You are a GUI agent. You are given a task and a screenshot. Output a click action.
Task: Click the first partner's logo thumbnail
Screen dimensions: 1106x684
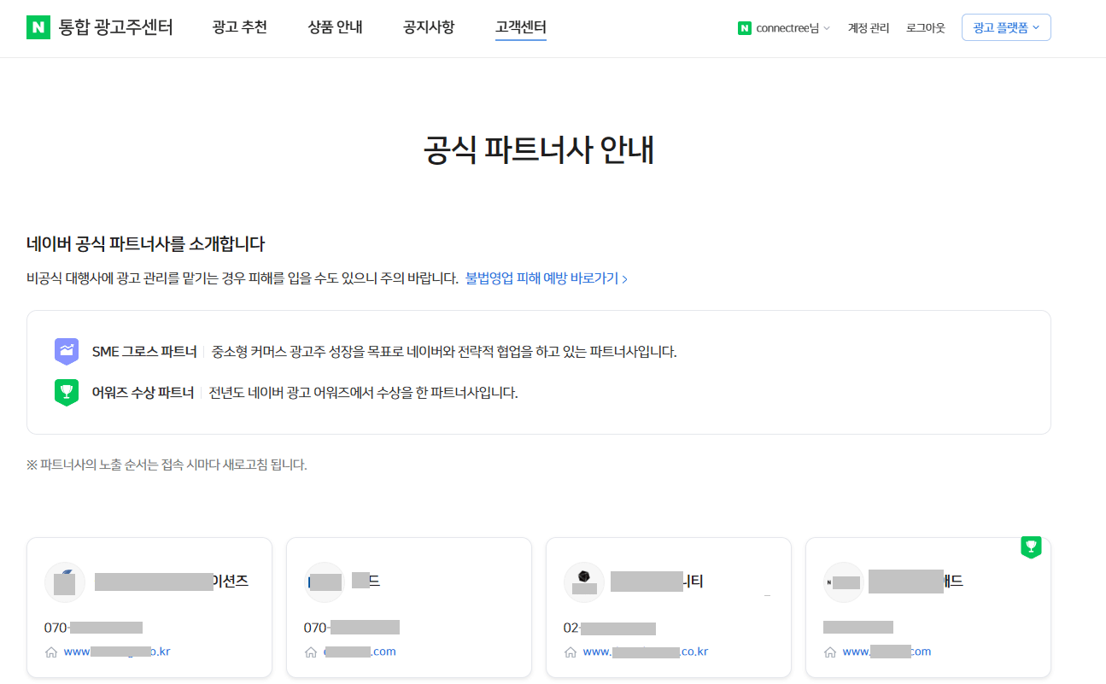(x=65, y=582)
